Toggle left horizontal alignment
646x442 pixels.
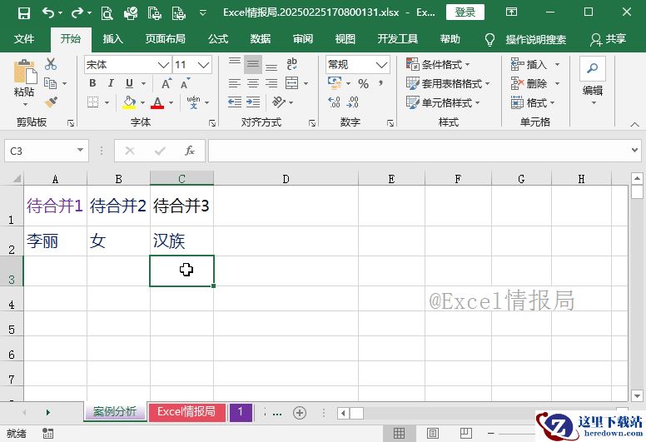click(235, 83)
